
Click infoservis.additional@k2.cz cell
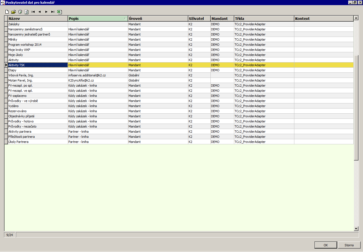coord(98,75)
